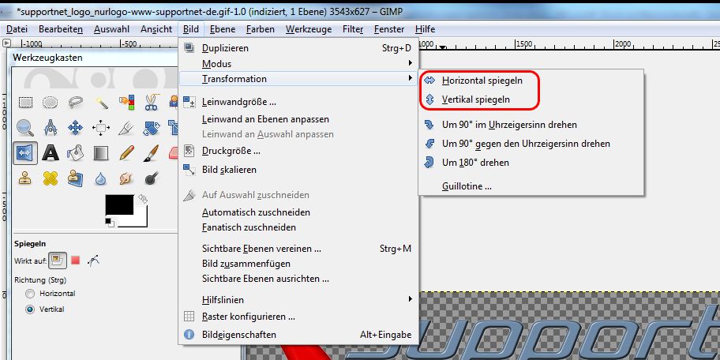
Task: Select the Move tool
Action: [x=75, y=127]
